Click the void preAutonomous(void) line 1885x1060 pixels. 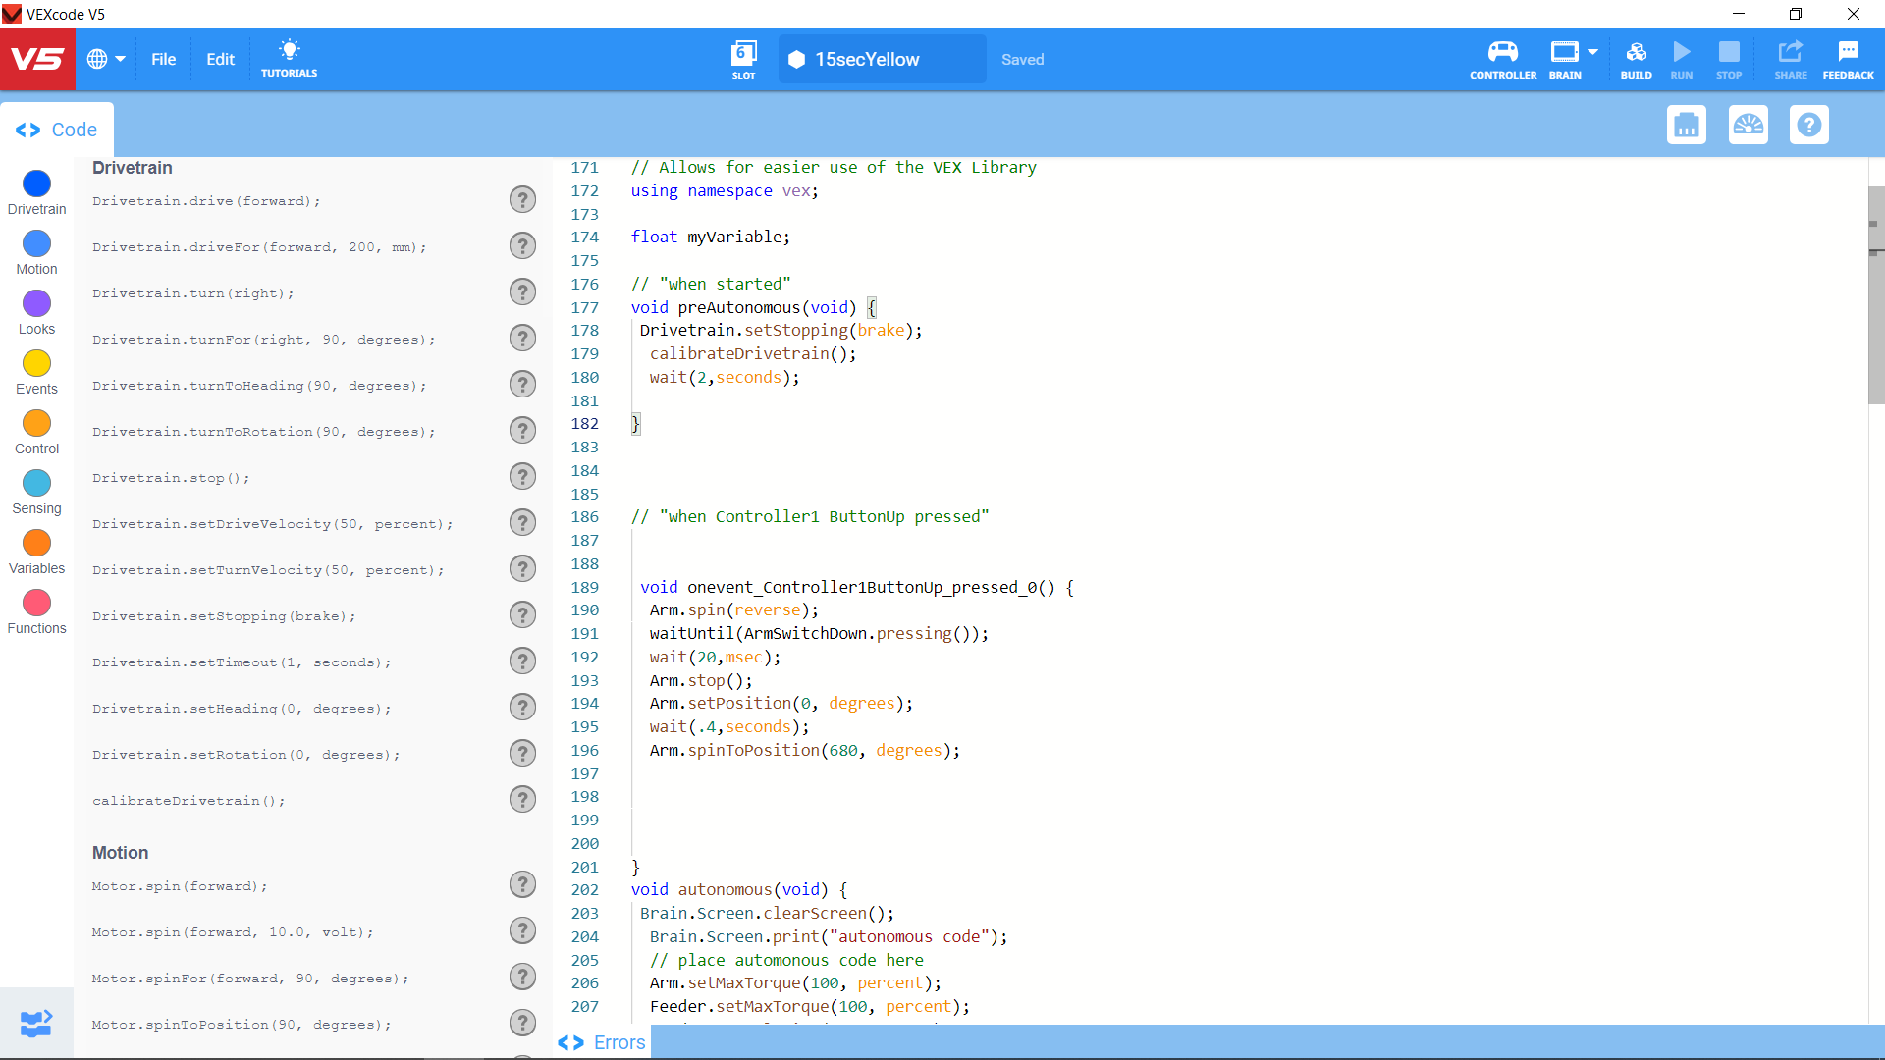(754, 308)
